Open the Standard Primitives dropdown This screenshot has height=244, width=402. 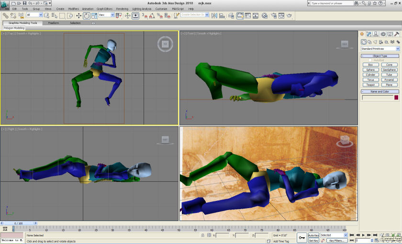click(380, 49)
